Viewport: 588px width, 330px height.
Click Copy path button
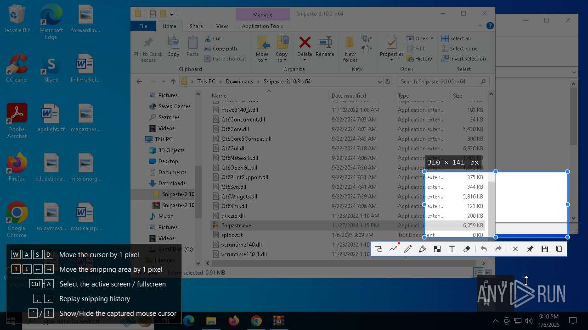220,49
